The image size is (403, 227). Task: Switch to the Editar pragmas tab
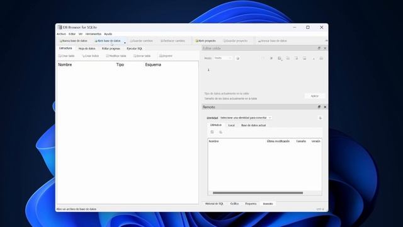coord(111,49)
